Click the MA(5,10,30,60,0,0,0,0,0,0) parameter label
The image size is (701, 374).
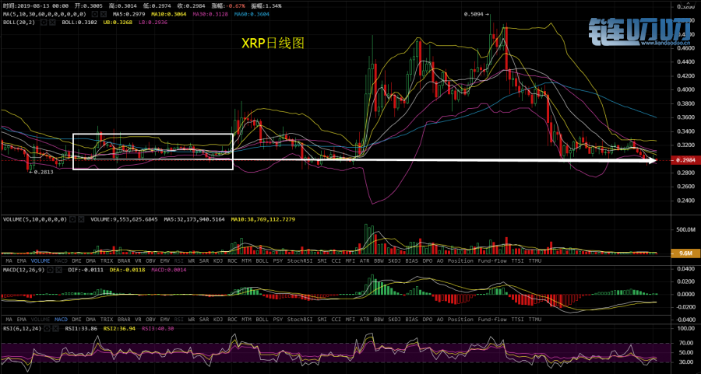coord(44,14)
